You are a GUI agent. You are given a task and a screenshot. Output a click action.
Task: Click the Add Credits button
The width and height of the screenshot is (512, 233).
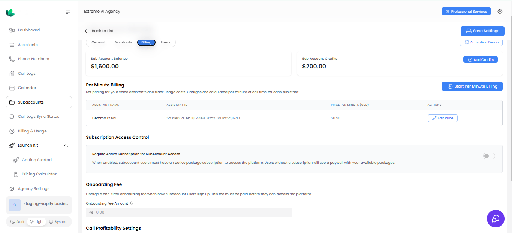tap(481, 60)
